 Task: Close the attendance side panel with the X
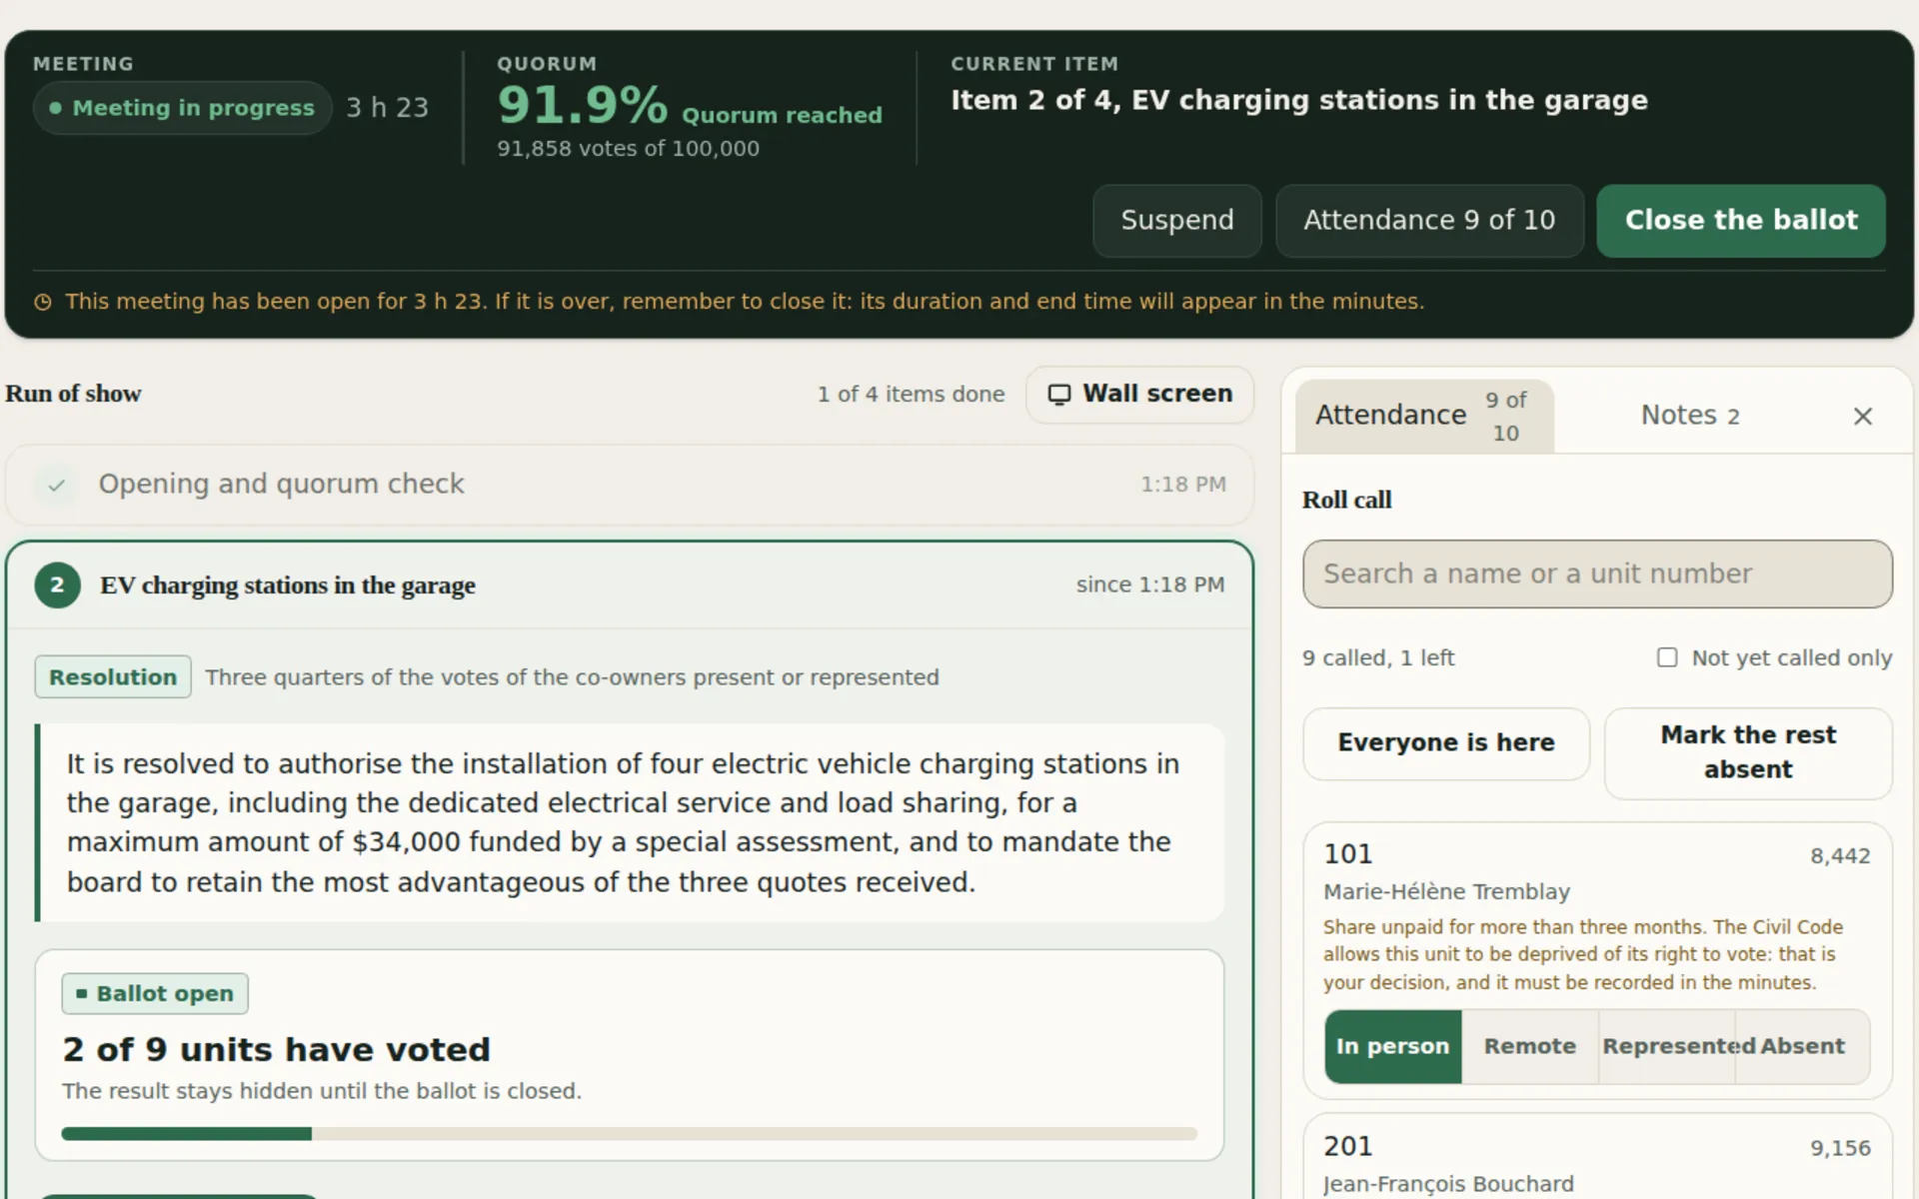[x=1862, y=416]
